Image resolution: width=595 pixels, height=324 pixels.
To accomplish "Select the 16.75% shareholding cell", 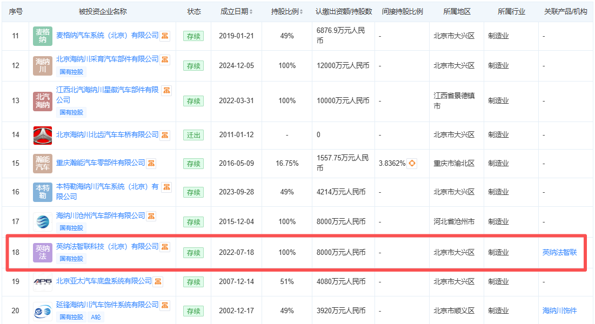I will [x=287, y=164].
